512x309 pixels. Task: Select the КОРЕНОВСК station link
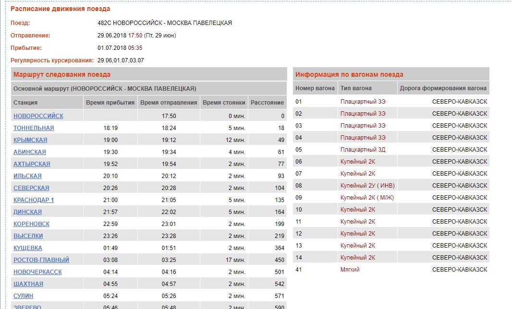point(31,224)
